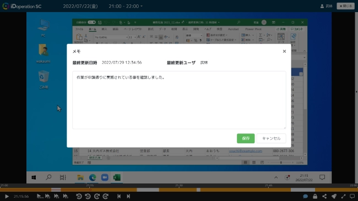Viewport: 358px width, 201px height.
Task: Click the 最終更新日時 value 2022/07/29 12:34:56
Action: tap(122, 63)
